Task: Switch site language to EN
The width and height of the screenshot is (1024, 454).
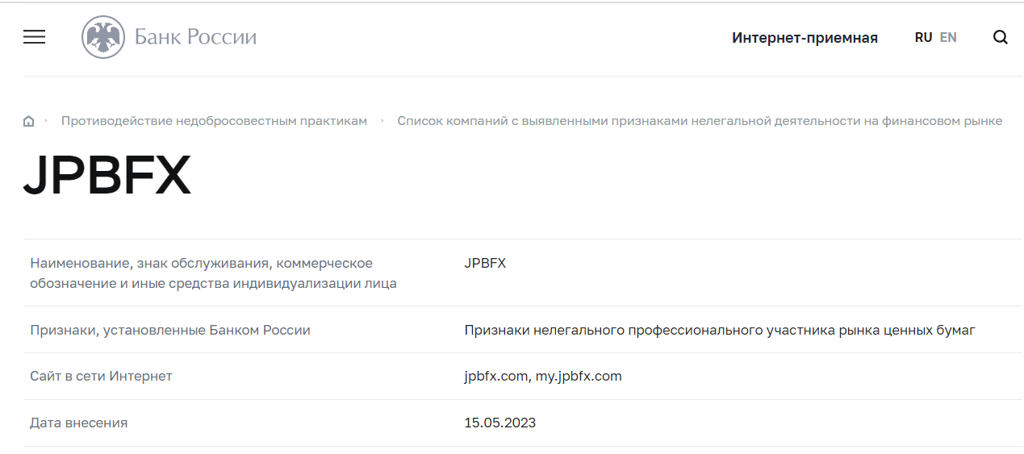Action: [948, 37]
